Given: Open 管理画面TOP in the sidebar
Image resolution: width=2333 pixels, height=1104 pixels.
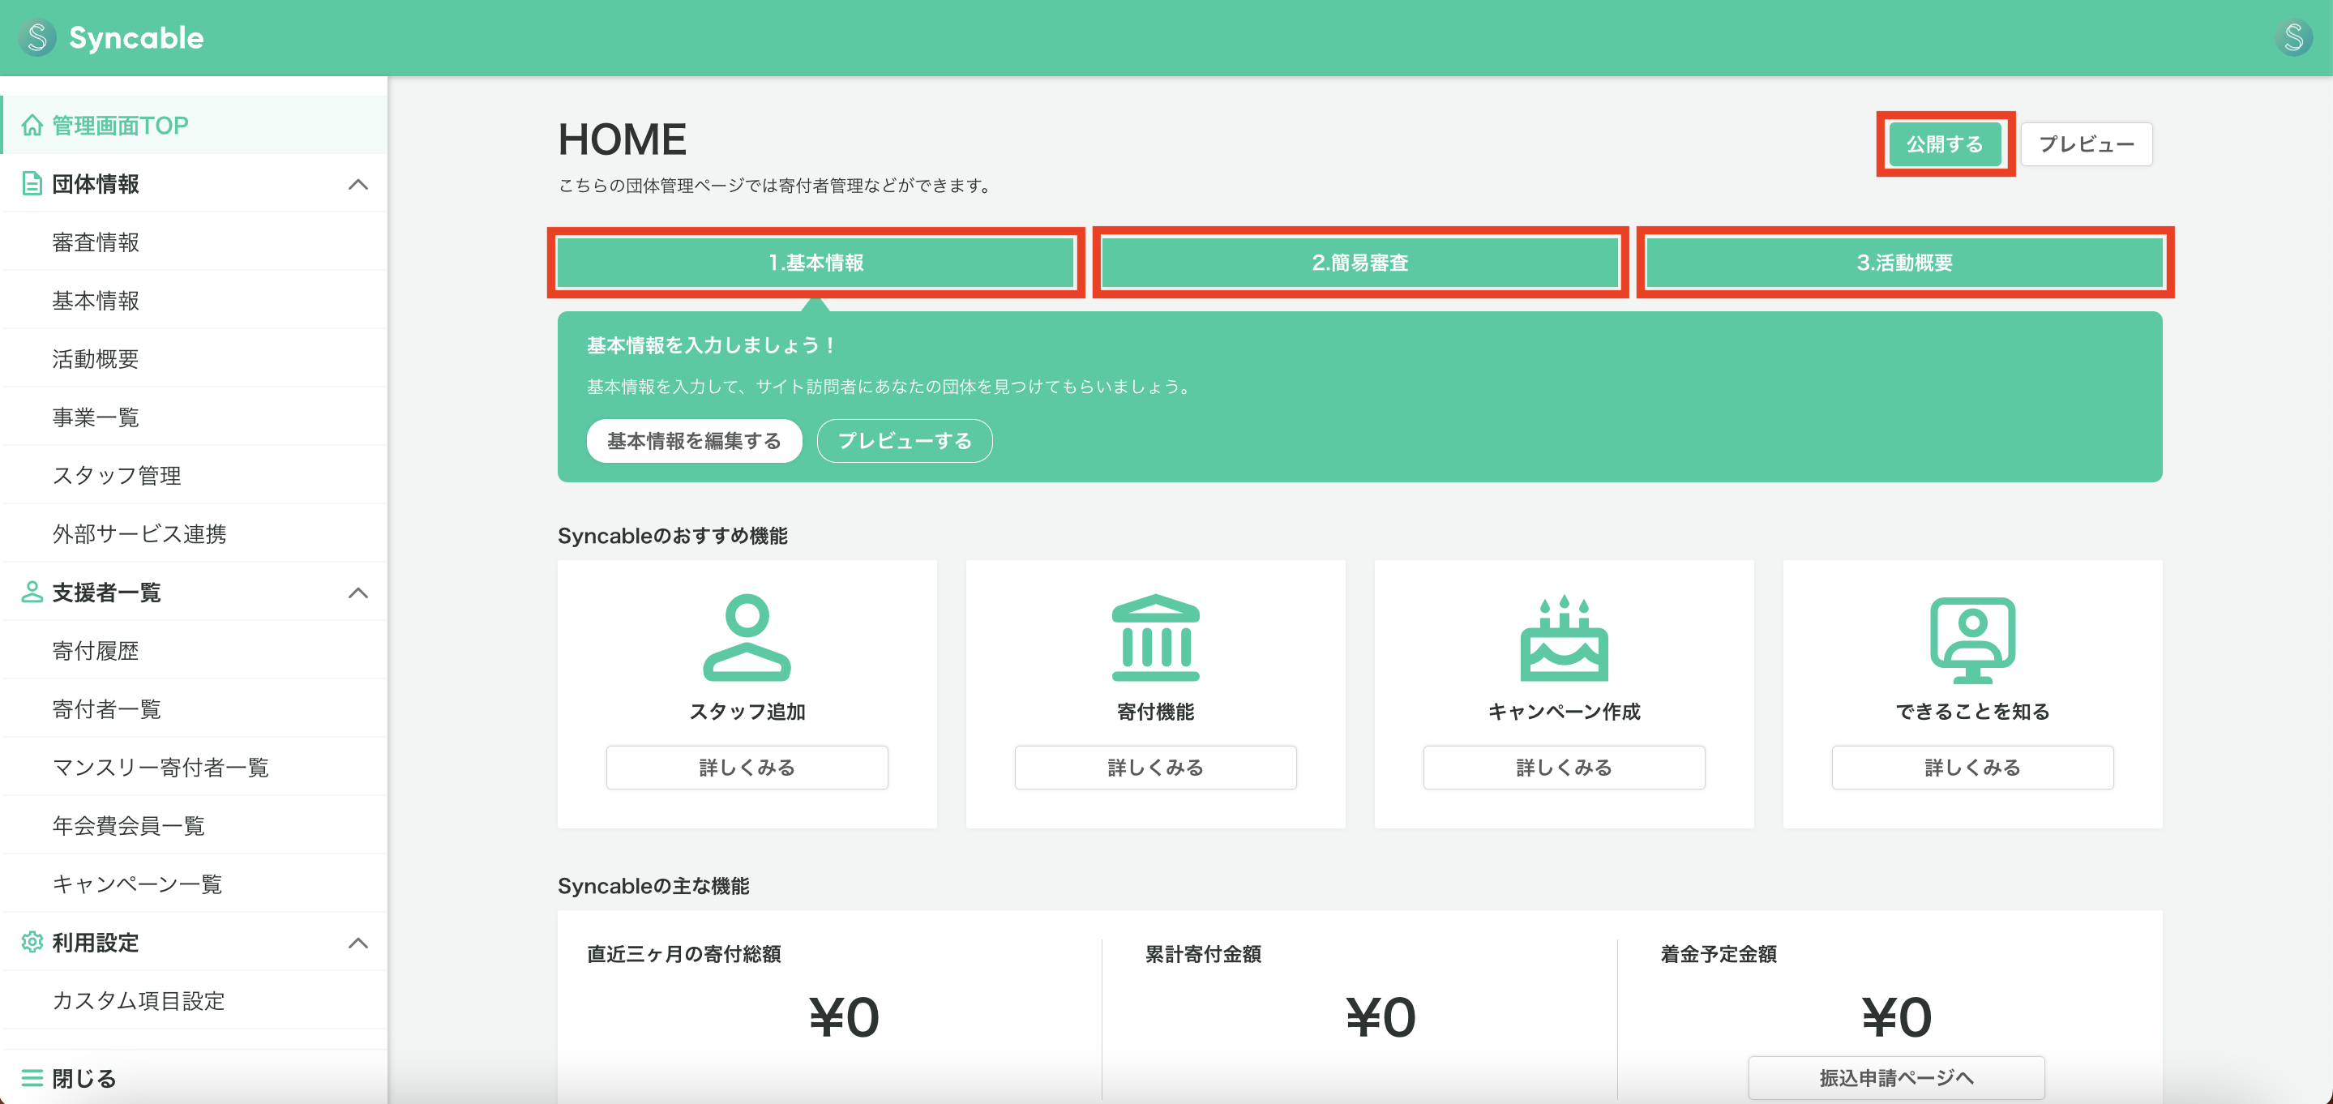Looking at the screenshot, I should (194, 125).
